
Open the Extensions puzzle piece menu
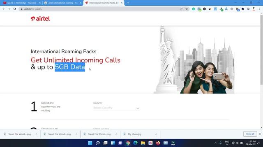coord(243,9)
